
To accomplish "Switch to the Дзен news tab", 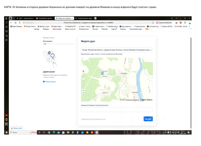I will (x=25, y=18).
